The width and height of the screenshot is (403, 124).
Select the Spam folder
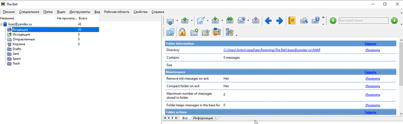point(16,58)
